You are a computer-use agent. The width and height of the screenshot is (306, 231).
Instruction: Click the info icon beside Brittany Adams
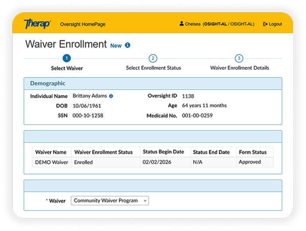pos(111,96)
